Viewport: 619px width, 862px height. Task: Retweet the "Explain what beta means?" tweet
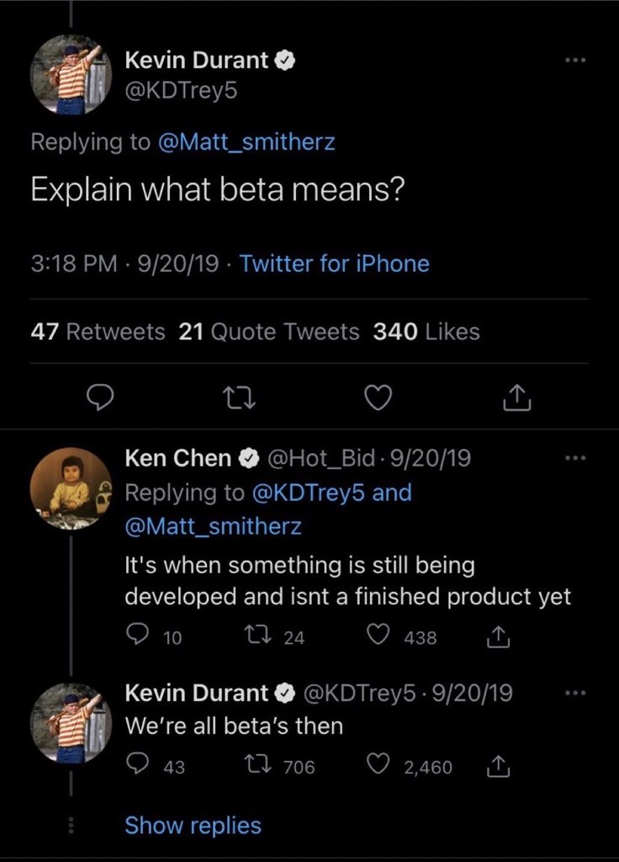(x=239, y=398)
